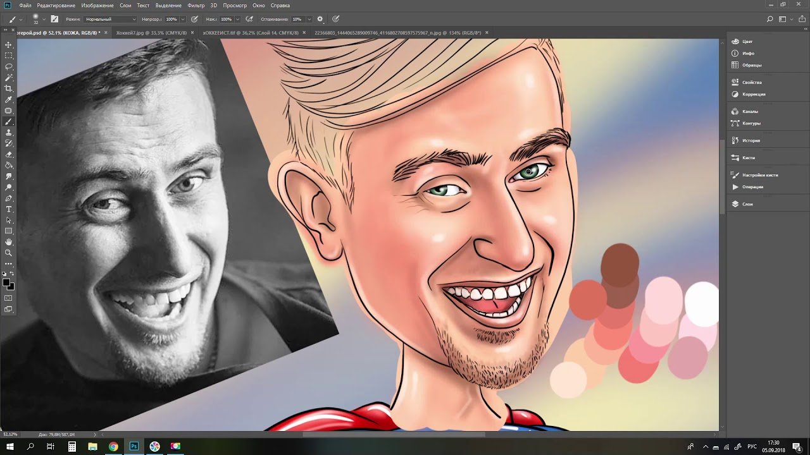Viewport: 810px width, 455px height.
Task: Open the Слои (Layers) panel
Action: point(747,204)
